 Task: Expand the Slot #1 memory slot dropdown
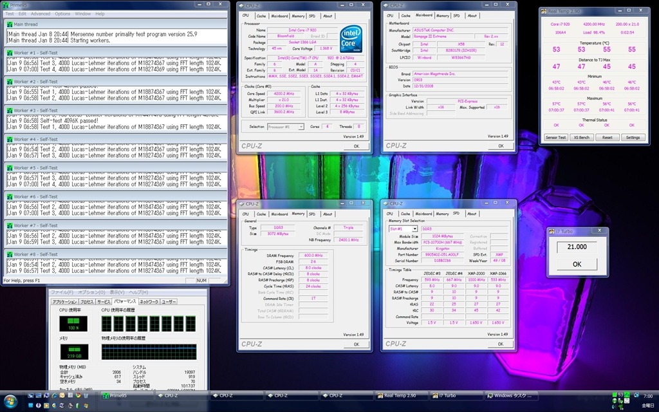[403, 229]
